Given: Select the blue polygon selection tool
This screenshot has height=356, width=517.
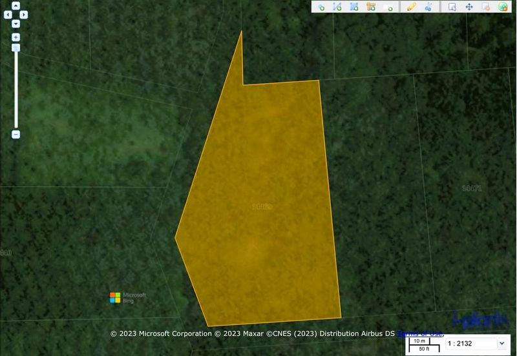Looking at the screenshot, I should [354, 6].
